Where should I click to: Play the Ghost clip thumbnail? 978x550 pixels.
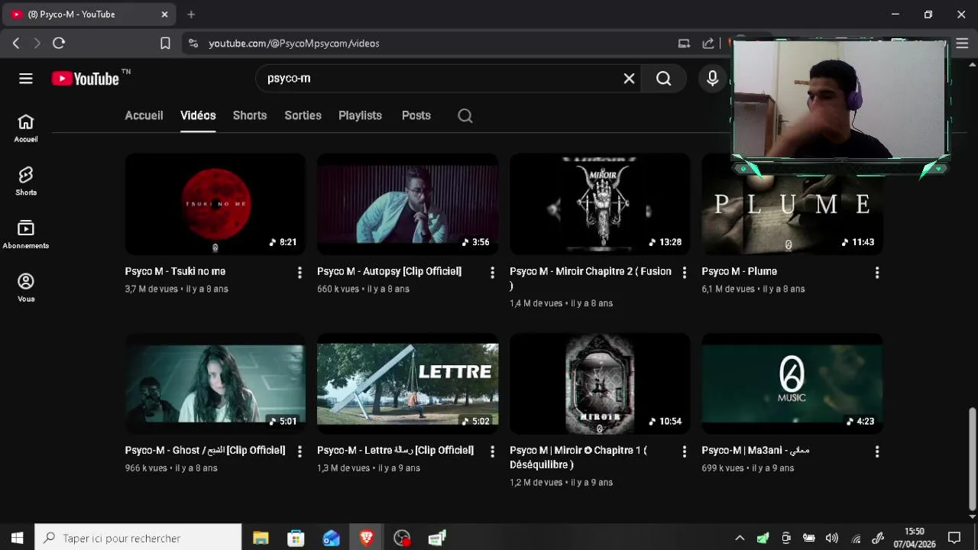(215, 383)
